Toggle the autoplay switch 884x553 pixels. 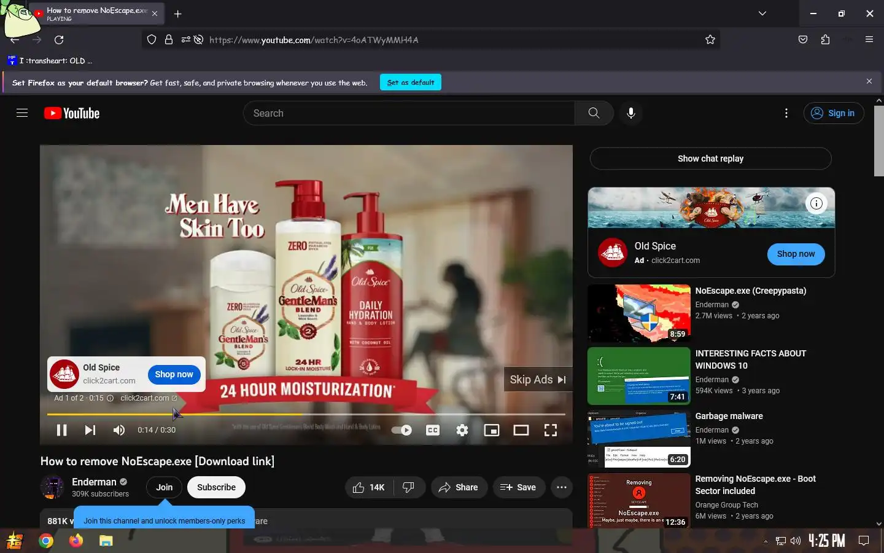click(x=402, y=430)
